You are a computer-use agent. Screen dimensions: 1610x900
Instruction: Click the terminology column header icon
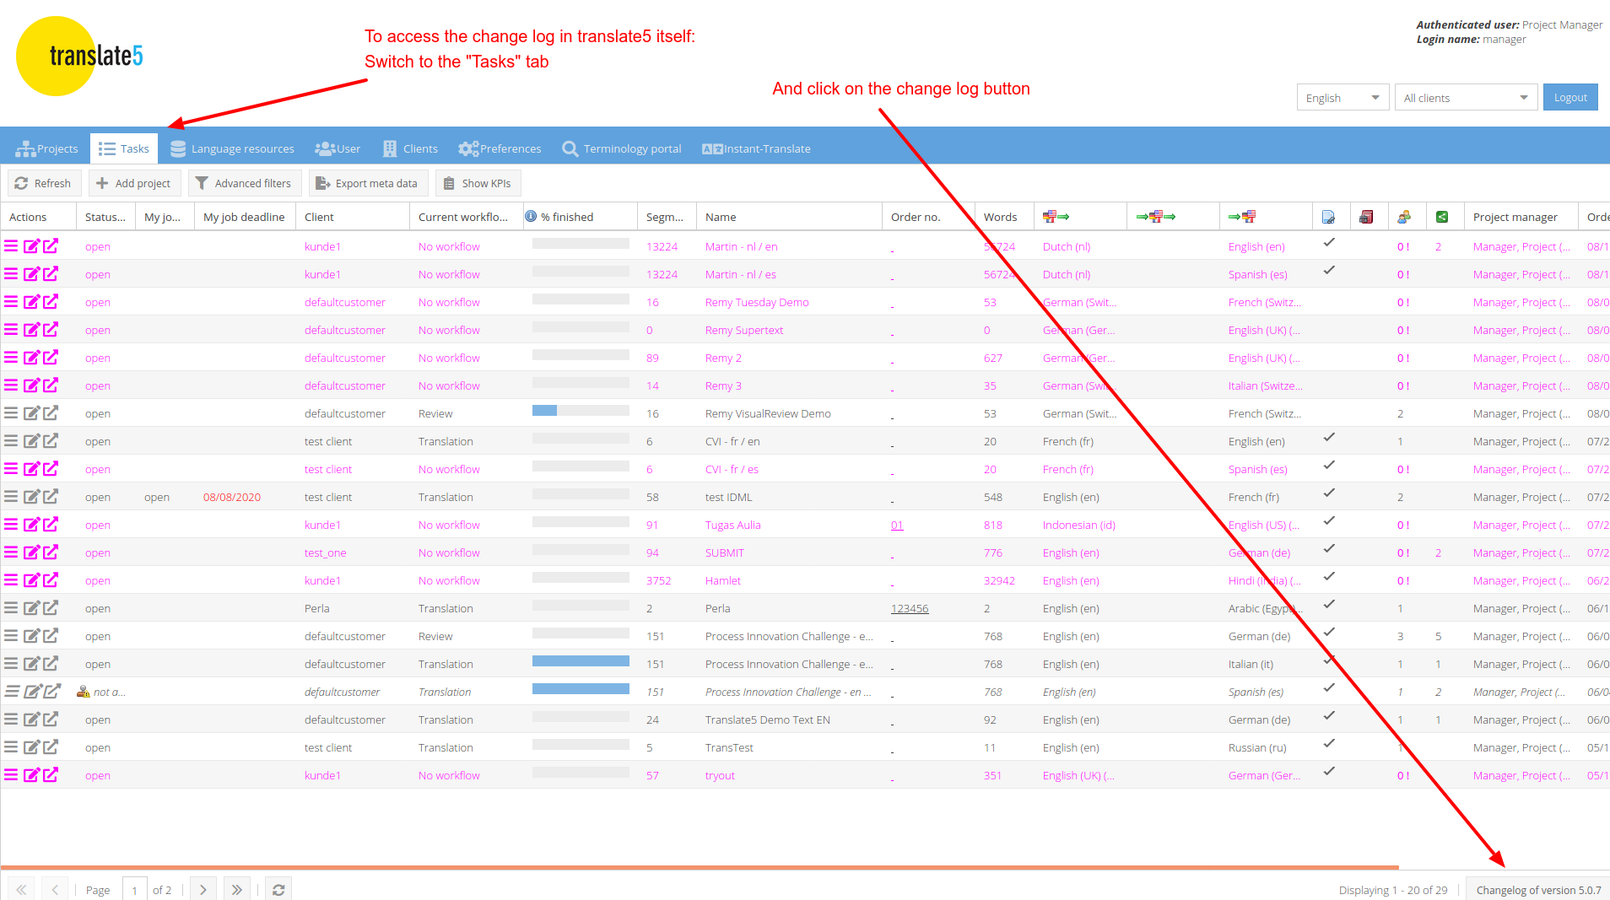1366,217
